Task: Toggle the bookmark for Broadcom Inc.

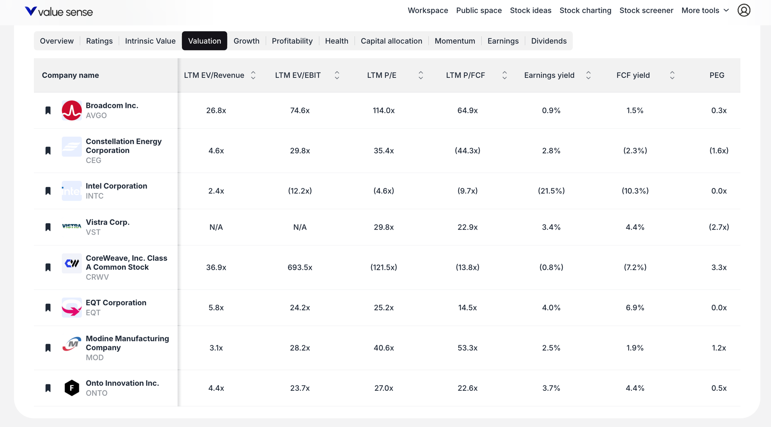Action: coord(48,111)
